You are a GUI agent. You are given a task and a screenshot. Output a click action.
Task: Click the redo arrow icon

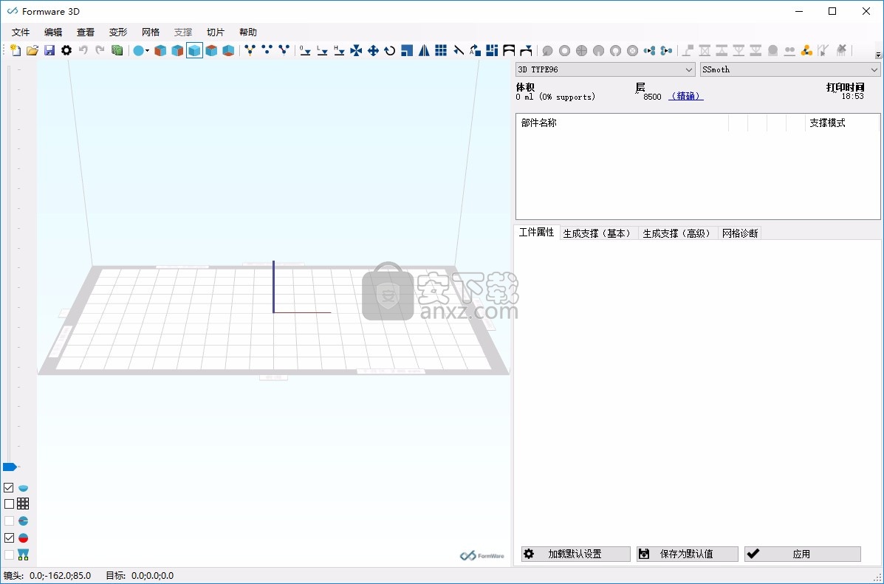coord(100,50)
